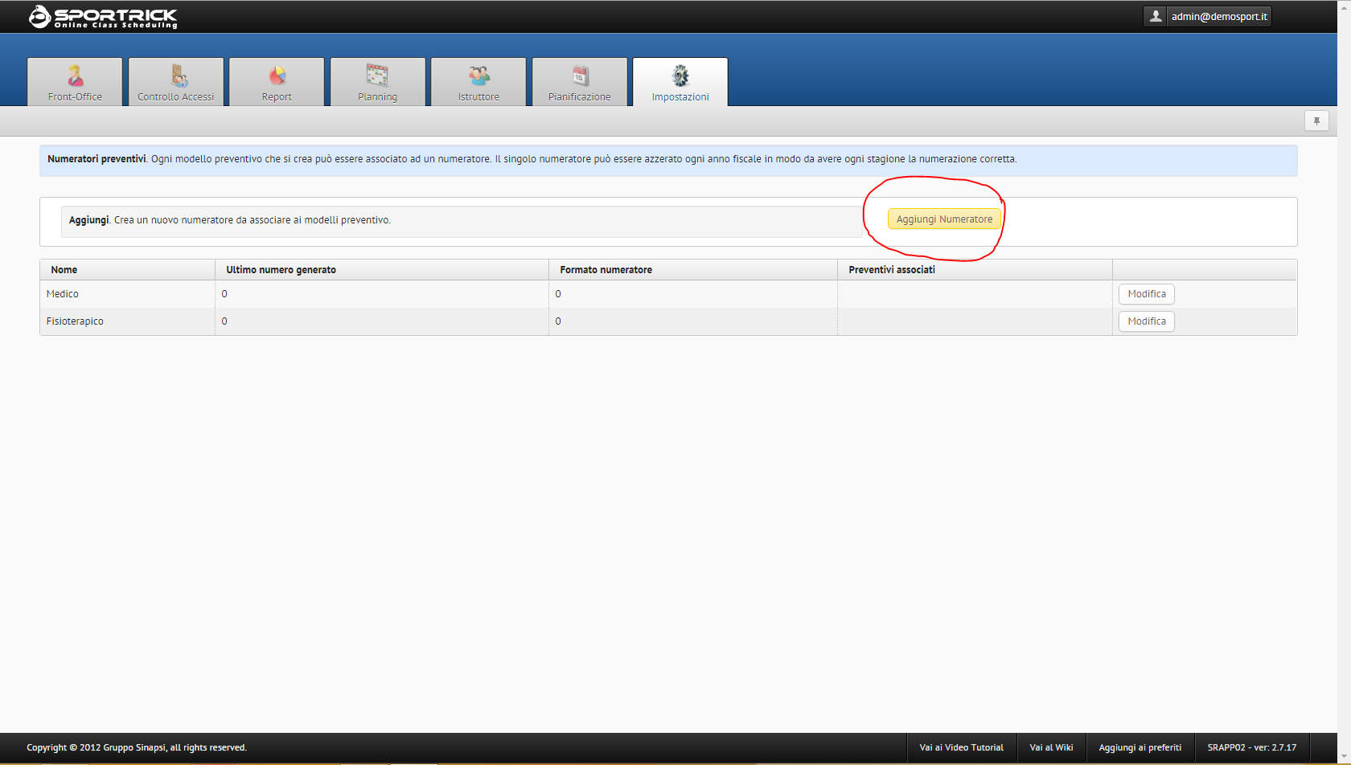The width and height of the screenshot is (1351, 765).
Task: Open the Front-Office tab icon
Action: click(x=75, y=76)
